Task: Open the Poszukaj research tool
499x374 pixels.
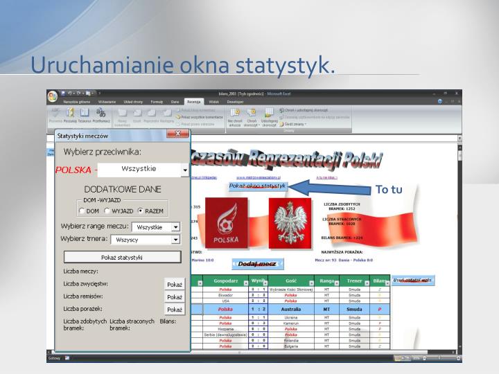Action: [x=70, y=116]
